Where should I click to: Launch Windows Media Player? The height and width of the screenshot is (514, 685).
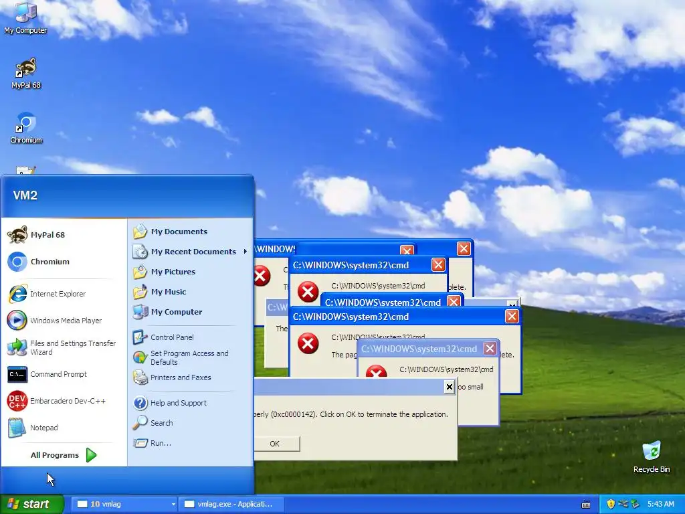click(64, 321)
